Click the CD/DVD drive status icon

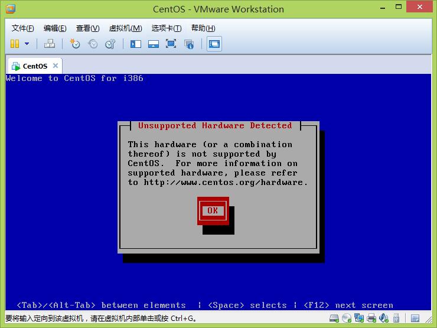point(348,319)
